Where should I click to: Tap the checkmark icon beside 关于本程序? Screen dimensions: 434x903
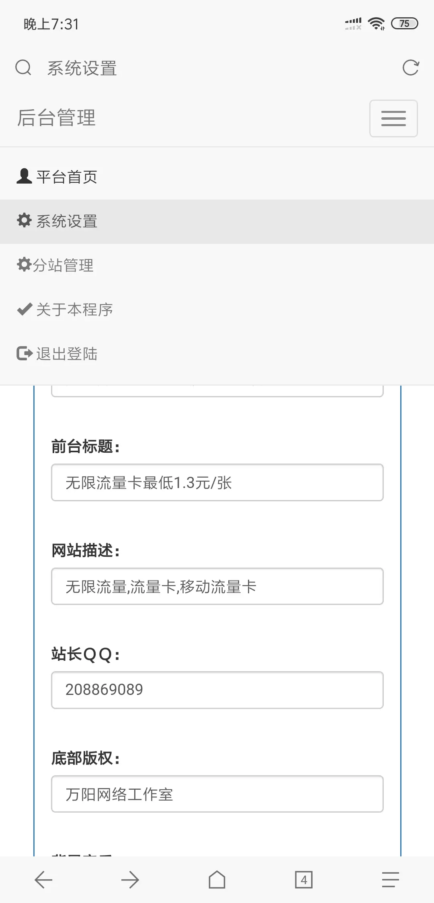[24, 309]
